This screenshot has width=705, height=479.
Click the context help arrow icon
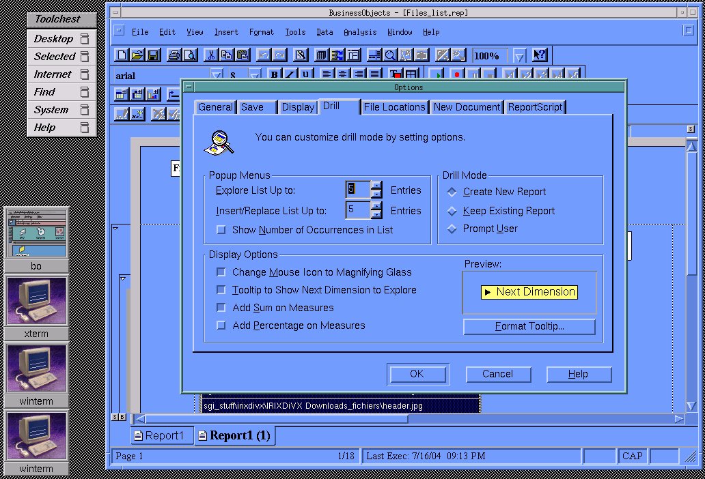pyautogui.click(x=540, y=55)
